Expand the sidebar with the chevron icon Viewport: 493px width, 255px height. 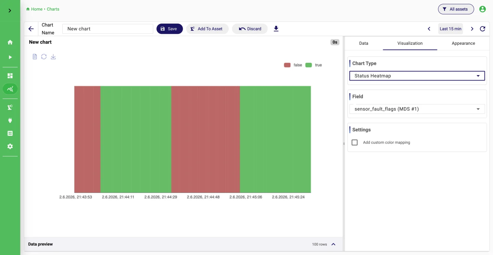[x=10, y=11]
